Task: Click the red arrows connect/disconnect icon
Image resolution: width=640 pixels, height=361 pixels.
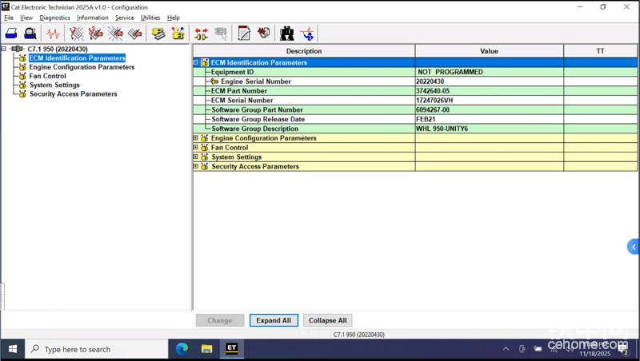Action: (201, 34)
